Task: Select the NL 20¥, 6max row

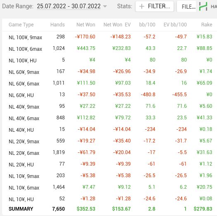Action: click(110, 153)
